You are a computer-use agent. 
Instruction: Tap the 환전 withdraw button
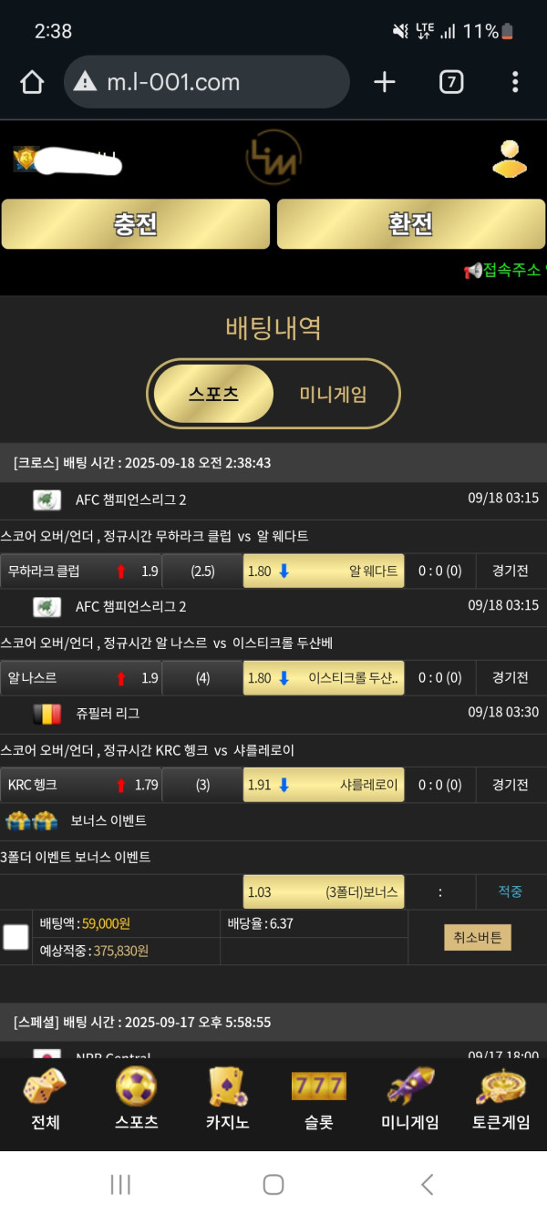click(x=411, y=224)
